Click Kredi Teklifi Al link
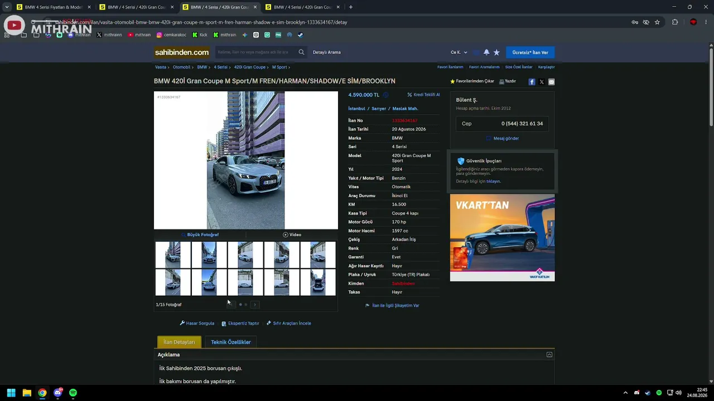714x401 pixels. coord(423,95)
